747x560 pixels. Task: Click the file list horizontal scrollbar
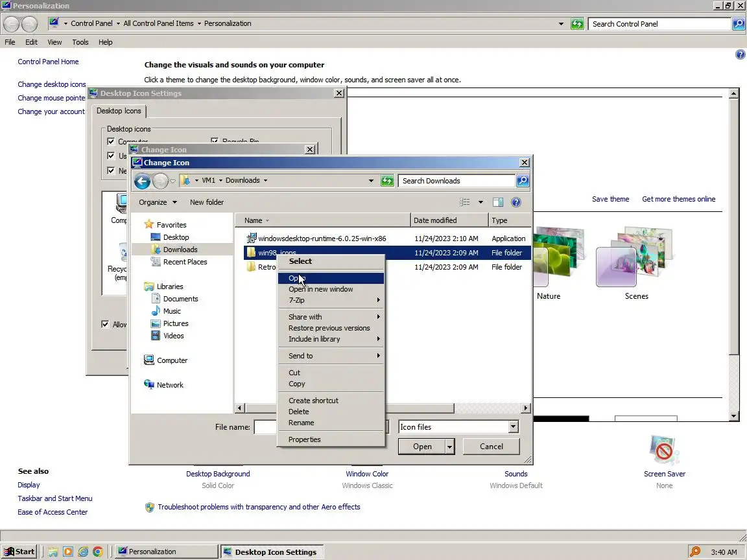click(383, 408)
